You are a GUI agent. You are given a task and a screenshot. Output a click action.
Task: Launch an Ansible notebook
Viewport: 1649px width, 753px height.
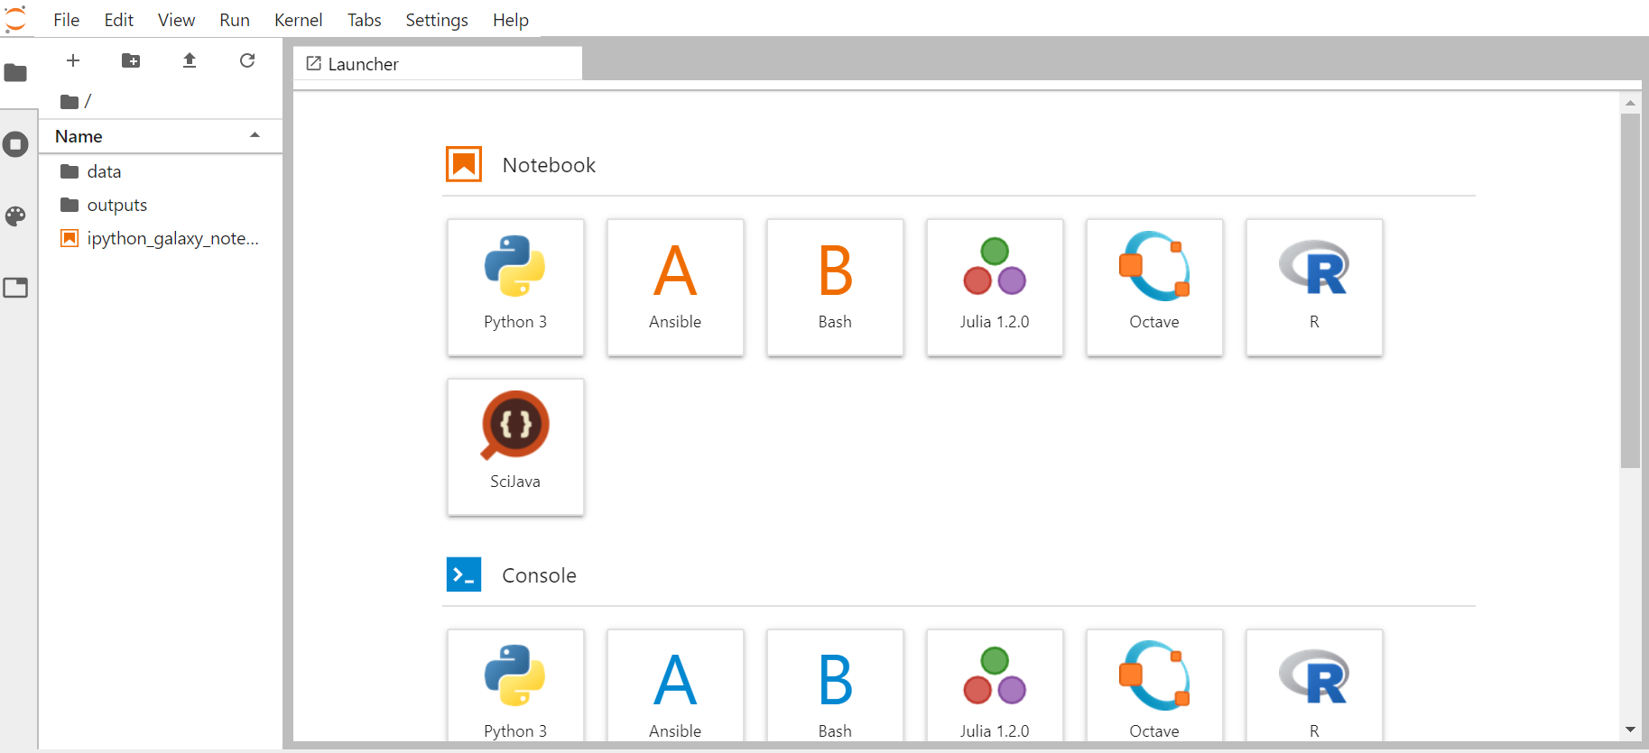675,287
